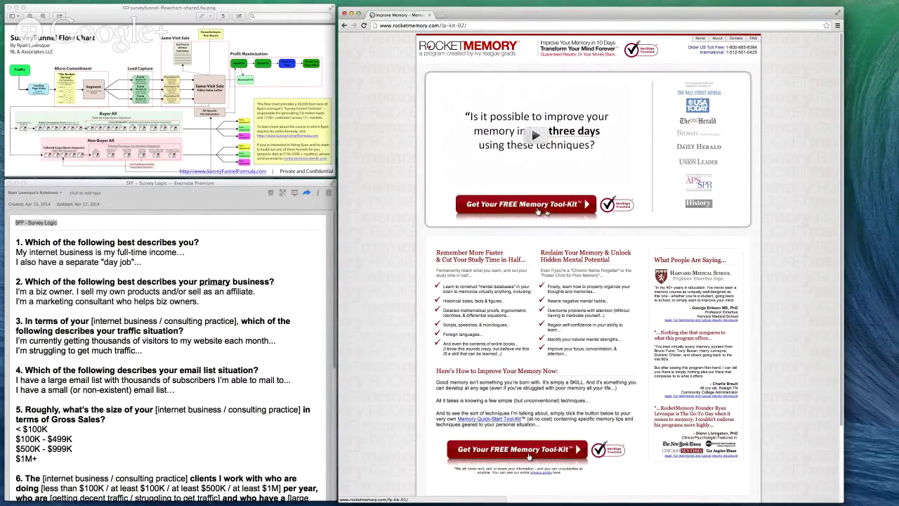Open the sidebar view menu in Preview
Viewport: 899px width, 506px height.
click(x=13, y=15)
